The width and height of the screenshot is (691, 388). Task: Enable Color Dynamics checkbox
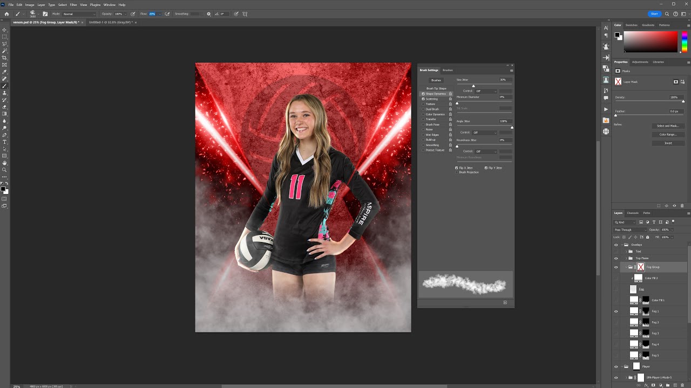[x=423, y=114]
